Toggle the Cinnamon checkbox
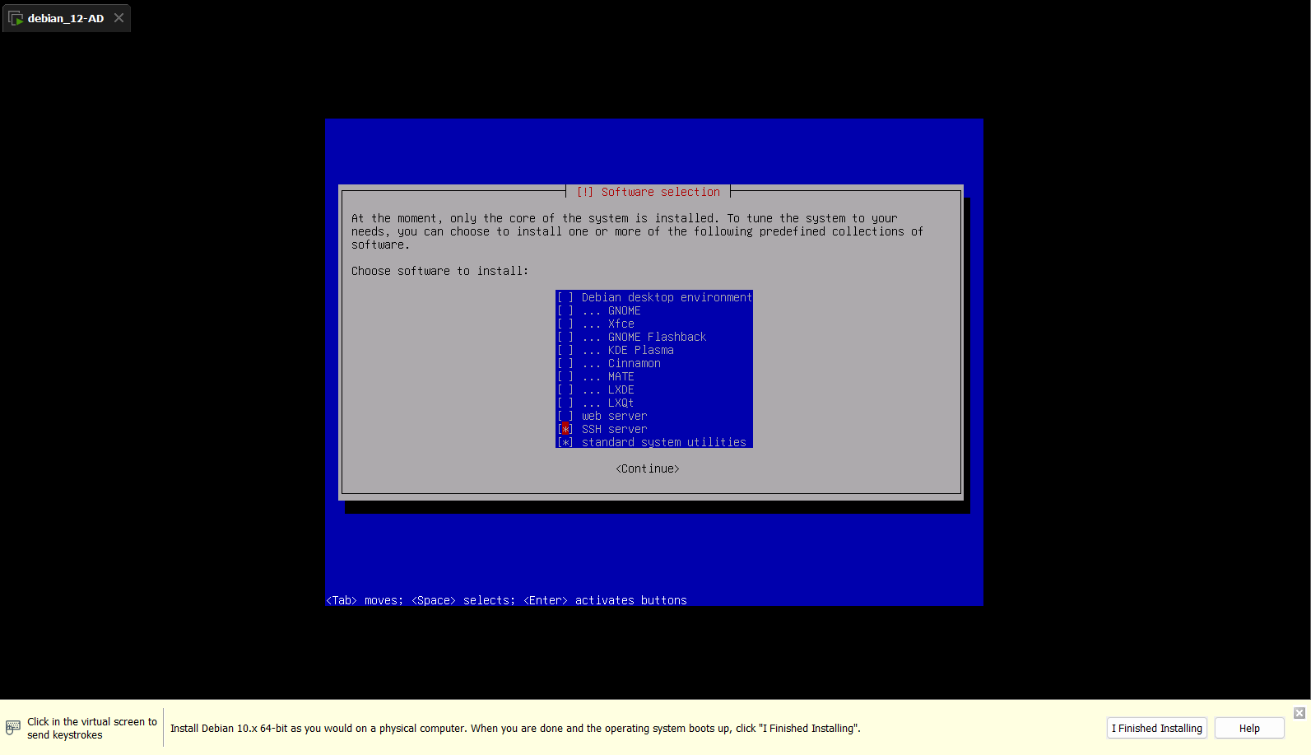Viewport: 1311px width, 755px height. click(565, 363)
